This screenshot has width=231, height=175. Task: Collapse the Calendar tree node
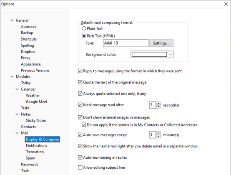click(x=17, y=89)
